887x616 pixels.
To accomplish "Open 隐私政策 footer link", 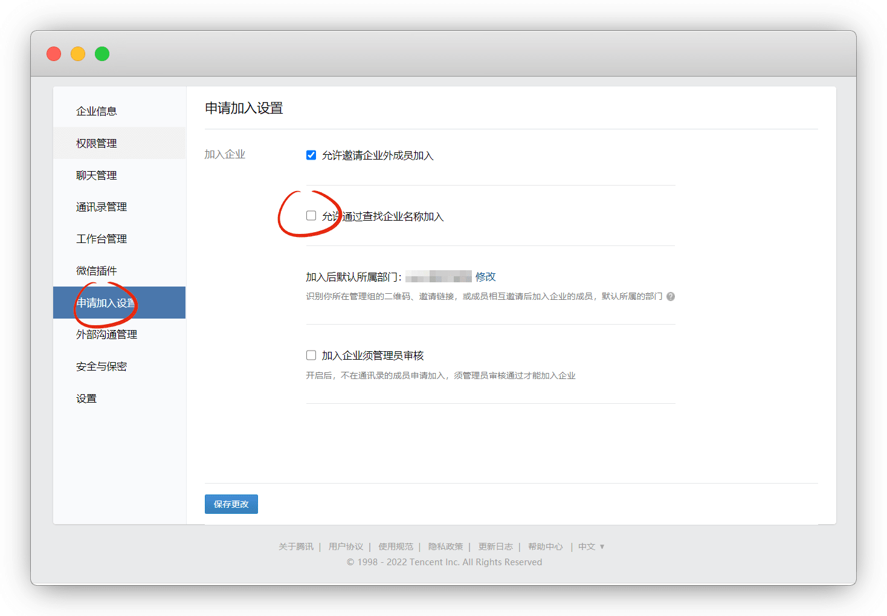I will [445, 546].
